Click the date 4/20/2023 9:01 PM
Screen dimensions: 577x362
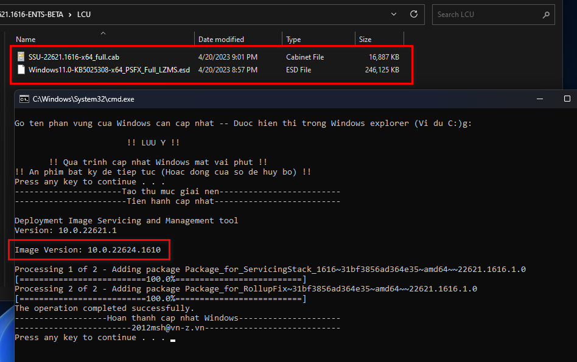point(228,57)
